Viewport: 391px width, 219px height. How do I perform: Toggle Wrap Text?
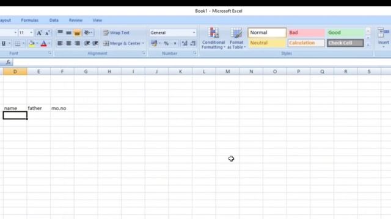[x=116, y=32]
